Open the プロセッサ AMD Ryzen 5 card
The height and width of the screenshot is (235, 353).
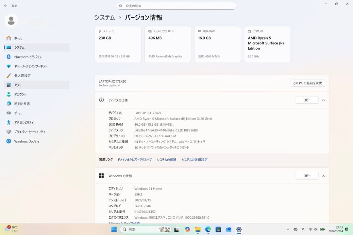267,44
